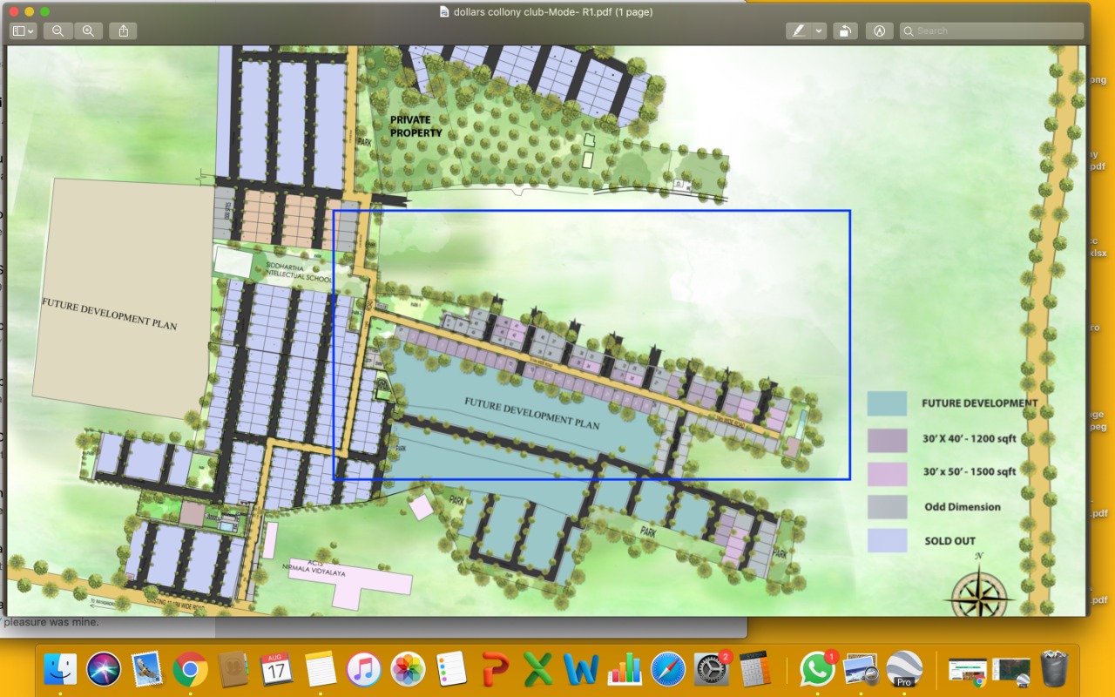Launch Microsoft Word from the dock

click(x=580, y=669)
